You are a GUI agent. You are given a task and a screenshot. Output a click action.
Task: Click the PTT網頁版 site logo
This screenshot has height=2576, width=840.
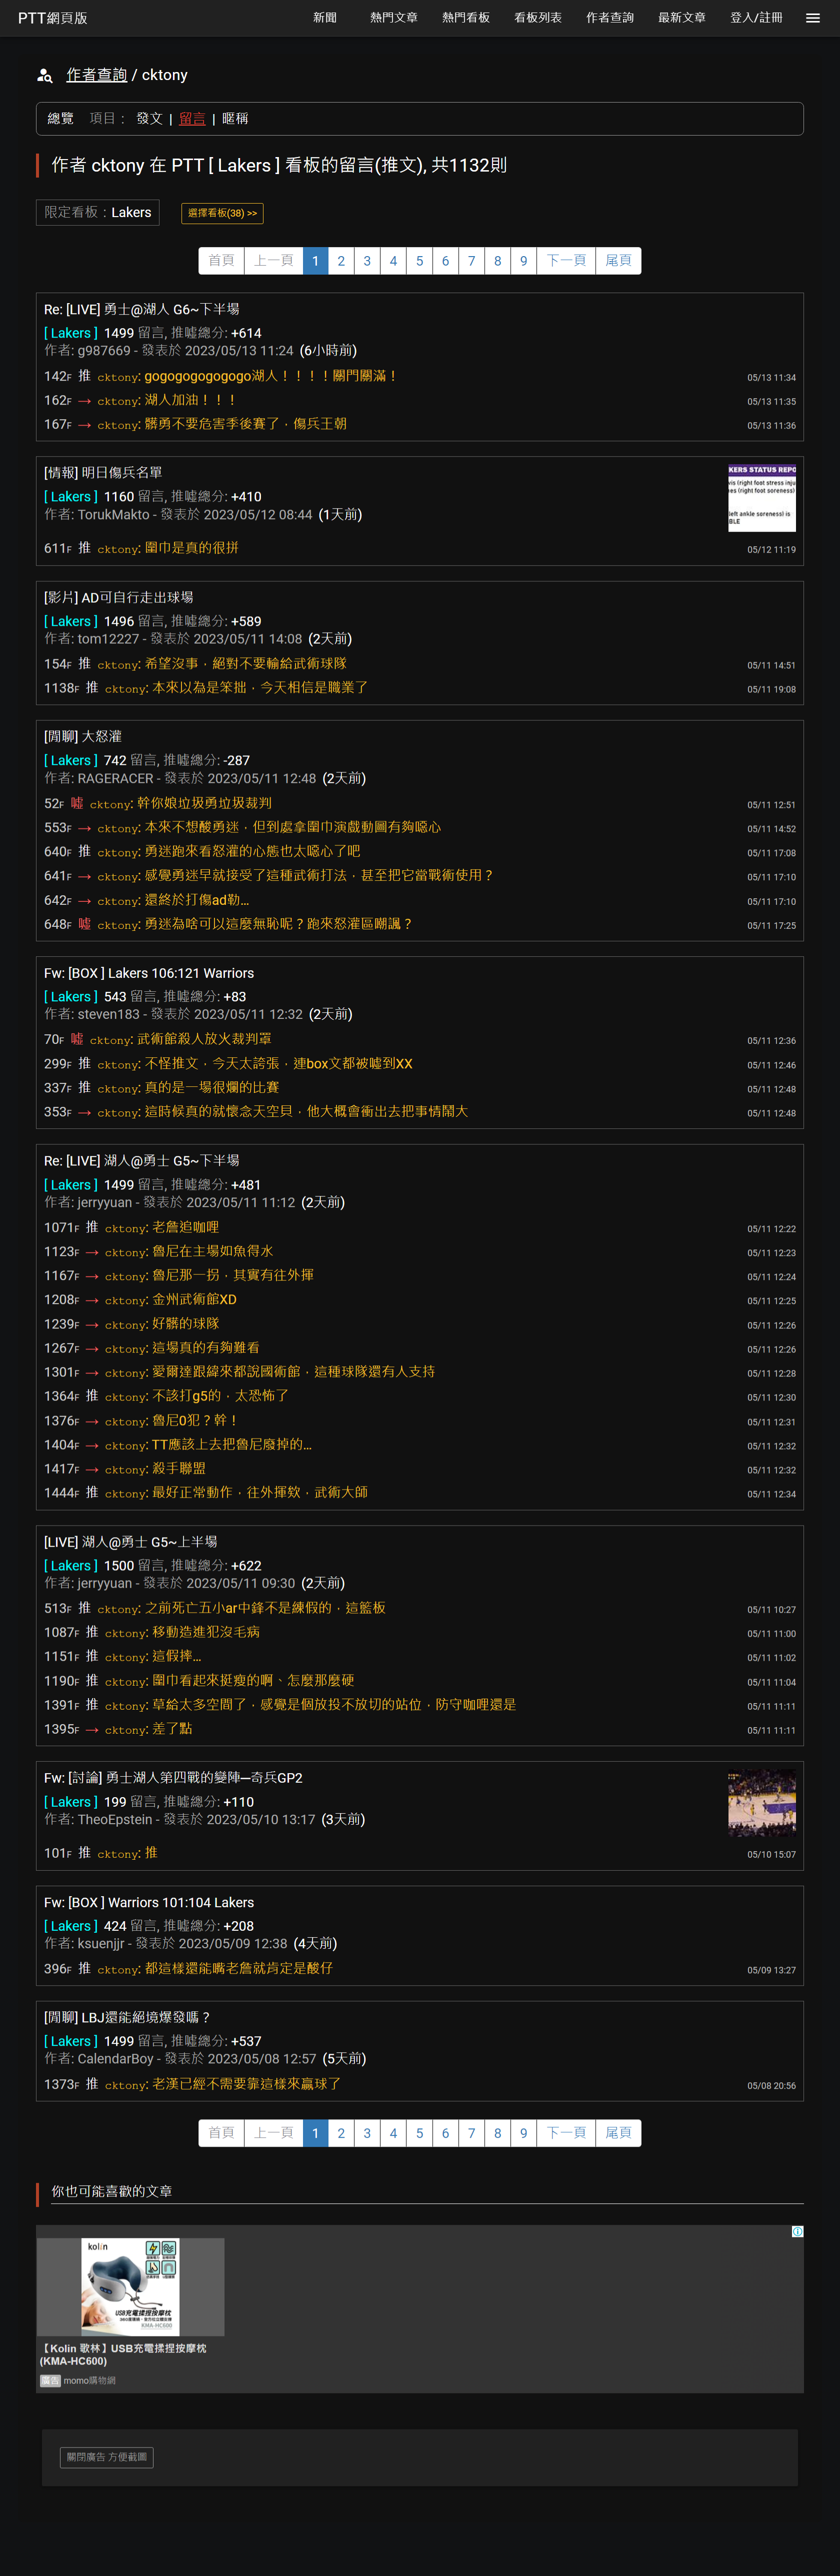coord(53,18)
